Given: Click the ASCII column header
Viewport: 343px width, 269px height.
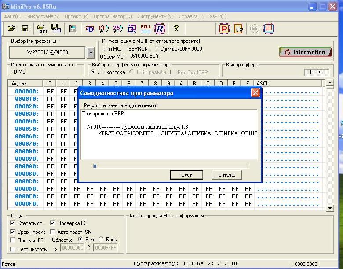Looking at the screenshot, I should point(288,84).
